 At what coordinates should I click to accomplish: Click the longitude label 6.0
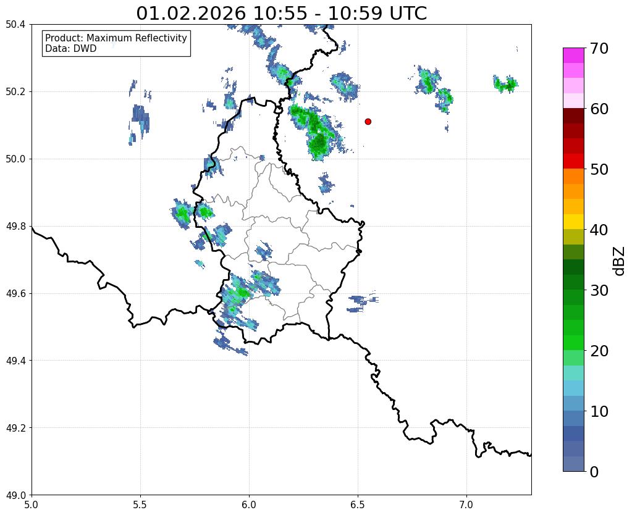point(249,505)
